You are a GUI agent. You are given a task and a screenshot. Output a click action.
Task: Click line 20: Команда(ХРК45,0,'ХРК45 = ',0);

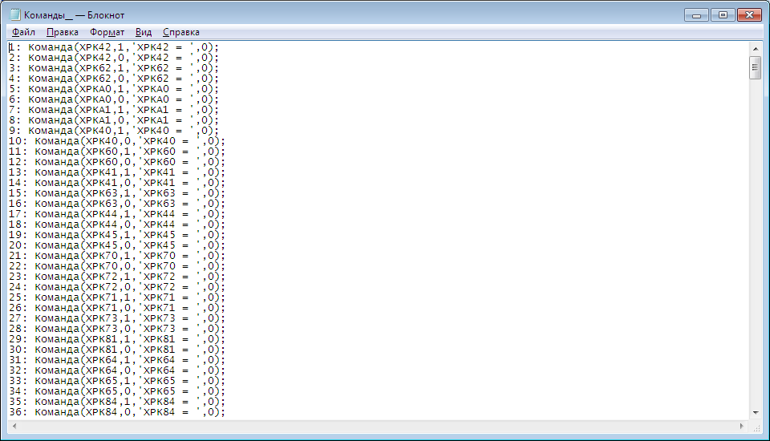coord(117,245)
